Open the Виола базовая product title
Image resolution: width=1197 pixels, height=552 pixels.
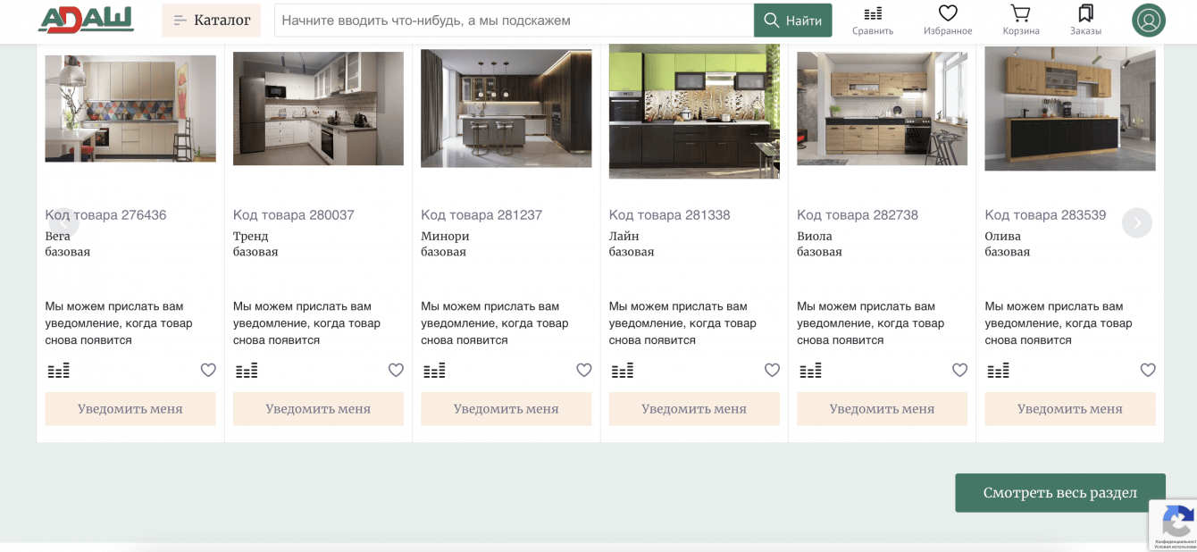click(x=819, y=244)
